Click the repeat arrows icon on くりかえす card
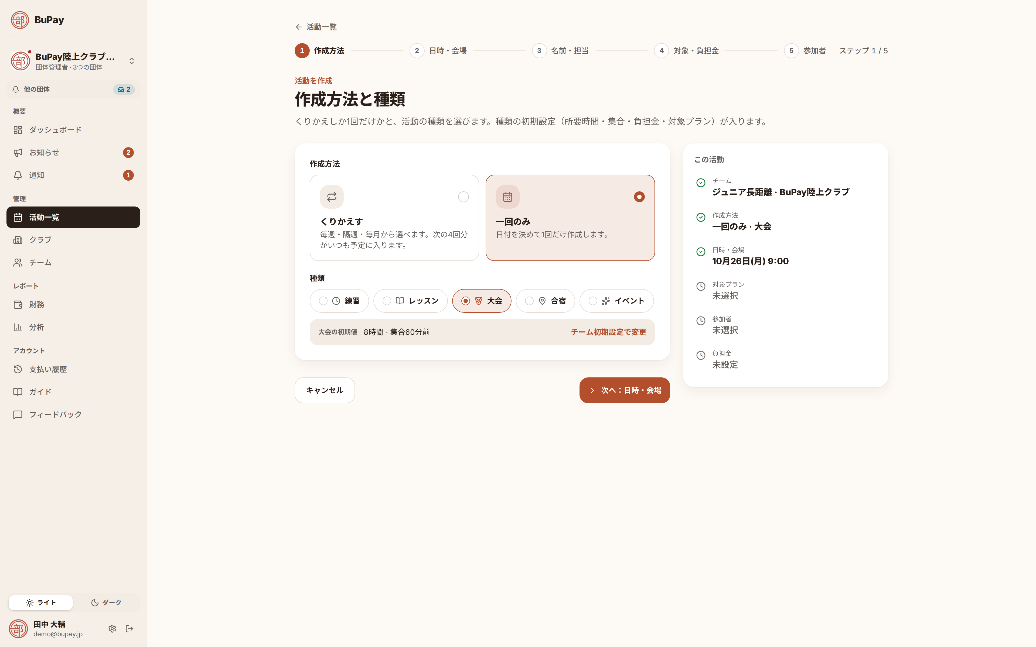This screenshot has height=647, width=1036. click(x=332, y=197)
